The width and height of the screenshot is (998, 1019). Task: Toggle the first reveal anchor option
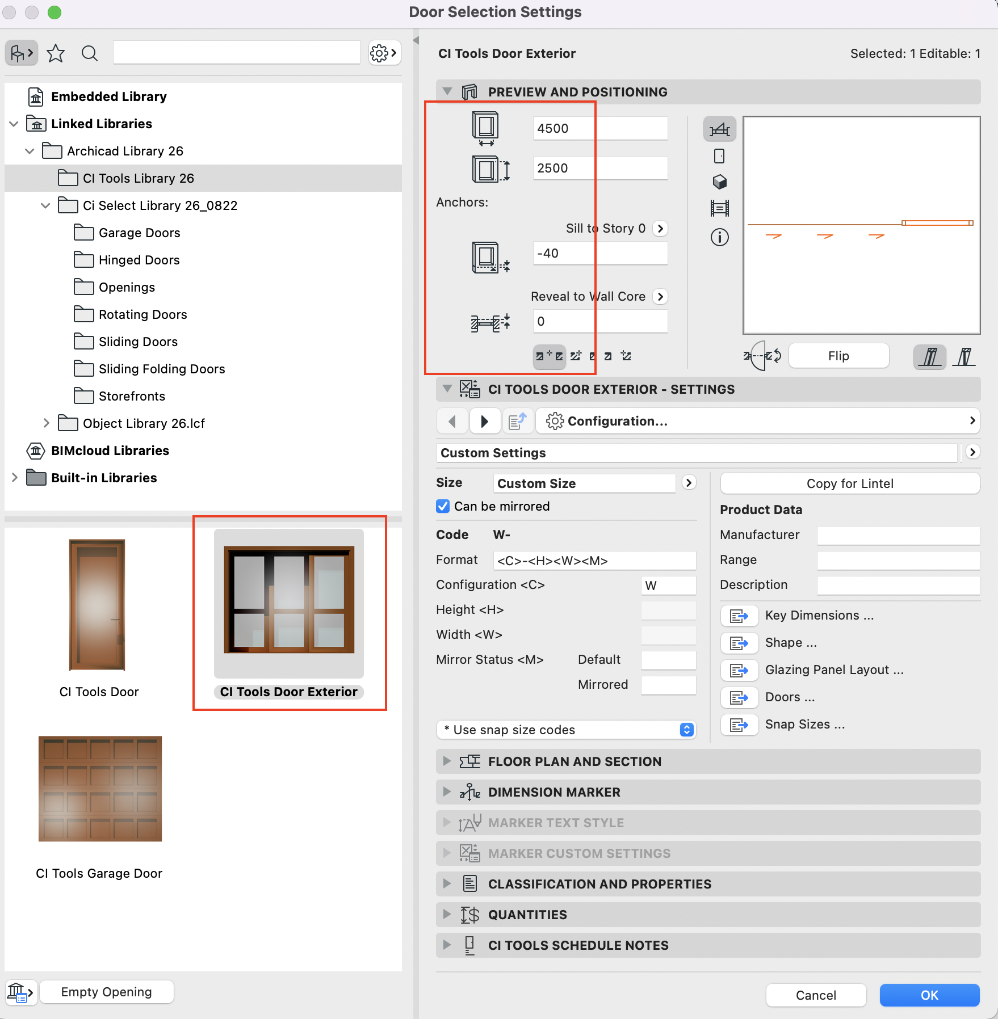(x=549, y=356)
